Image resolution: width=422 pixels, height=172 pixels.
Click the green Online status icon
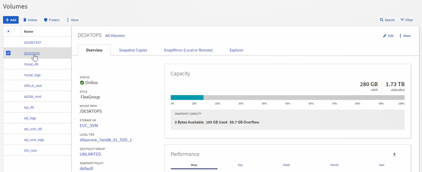coord(82,83)
